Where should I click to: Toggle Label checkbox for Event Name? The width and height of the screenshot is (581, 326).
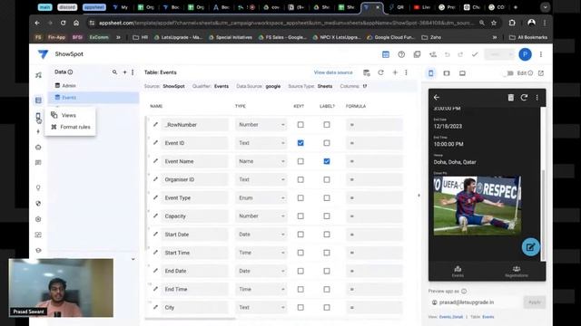(x=327, y=161)
